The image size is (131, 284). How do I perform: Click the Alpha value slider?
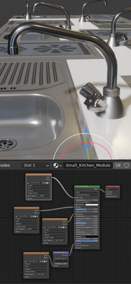pyautogui.click(x=87, y=241)
